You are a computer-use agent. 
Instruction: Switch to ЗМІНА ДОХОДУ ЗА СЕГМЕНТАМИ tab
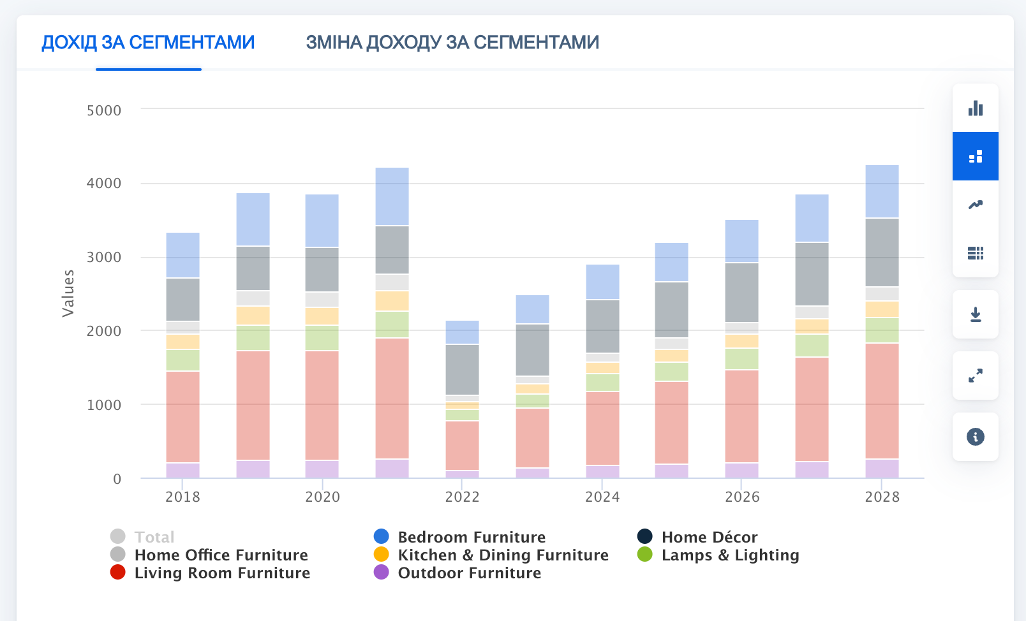click(x=452, y=43)
